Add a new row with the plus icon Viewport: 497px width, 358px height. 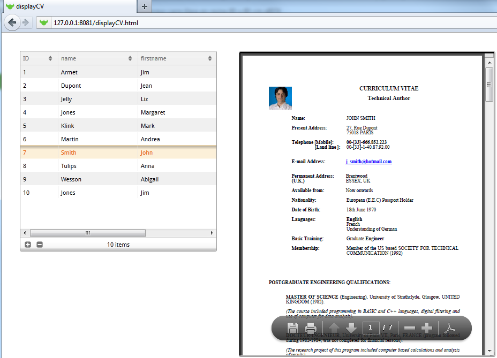[28, 245]
